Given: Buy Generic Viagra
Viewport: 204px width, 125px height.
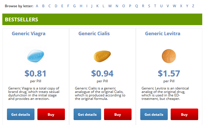Looking at the screenshot, I should 51,114.
